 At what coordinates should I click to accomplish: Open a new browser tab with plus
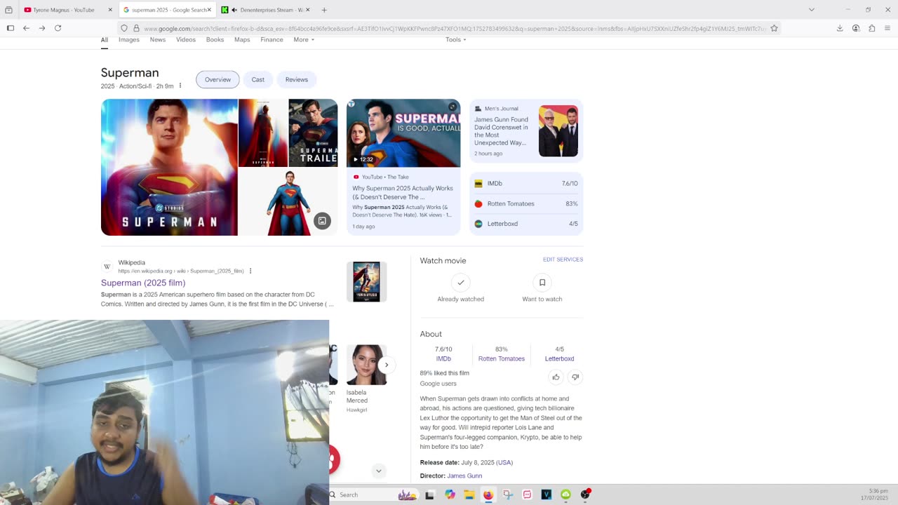324,10
